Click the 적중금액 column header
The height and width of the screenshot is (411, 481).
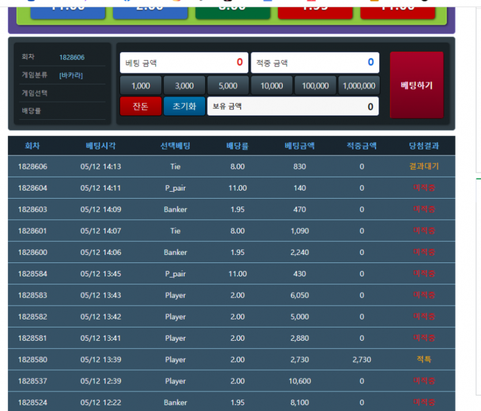click(x=362, y=146)
